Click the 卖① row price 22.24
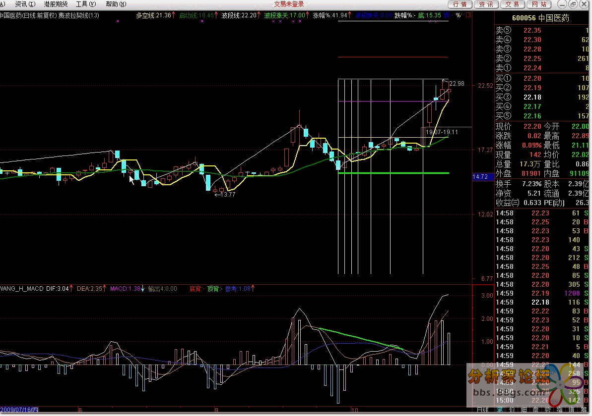This screenshot has height=416, width=592. pyautogui.click(x=532, y=68)
